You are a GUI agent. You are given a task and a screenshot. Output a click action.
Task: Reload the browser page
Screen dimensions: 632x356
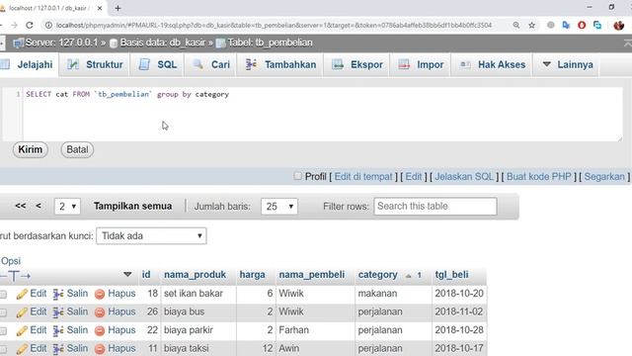point(30,25)
